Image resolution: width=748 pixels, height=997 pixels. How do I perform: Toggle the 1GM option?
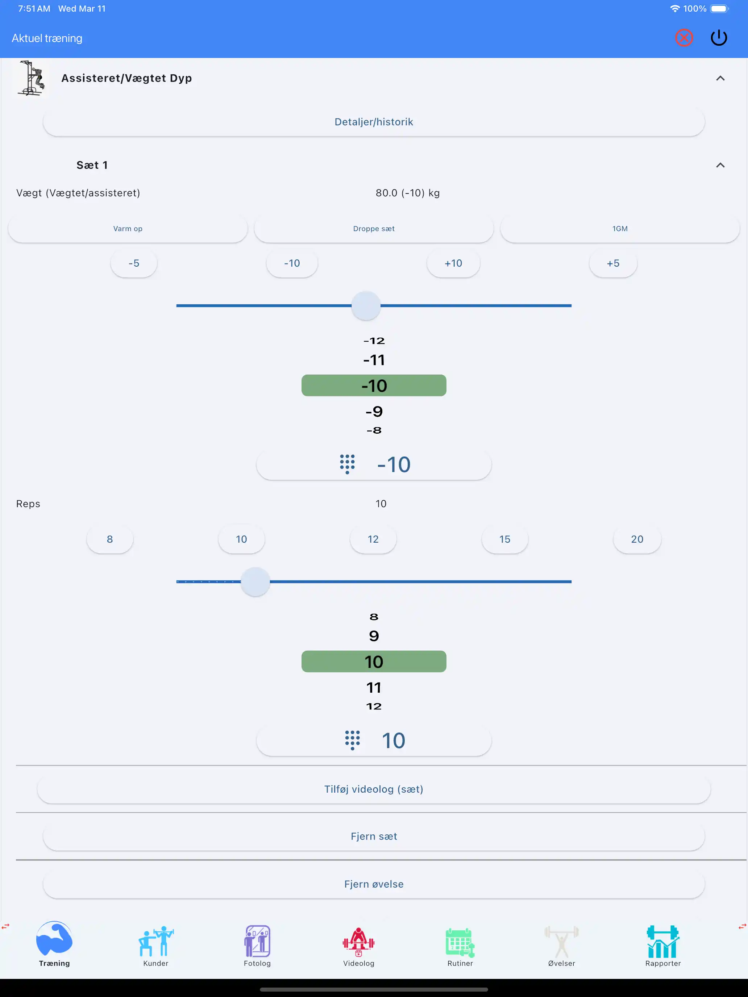coord(619,229)
